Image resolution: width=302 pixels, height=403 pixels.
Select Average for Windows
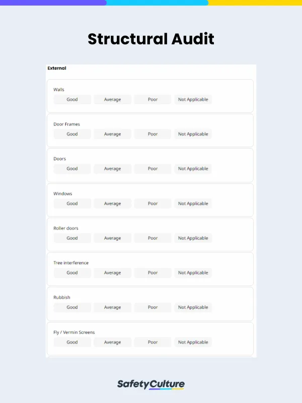112,204
